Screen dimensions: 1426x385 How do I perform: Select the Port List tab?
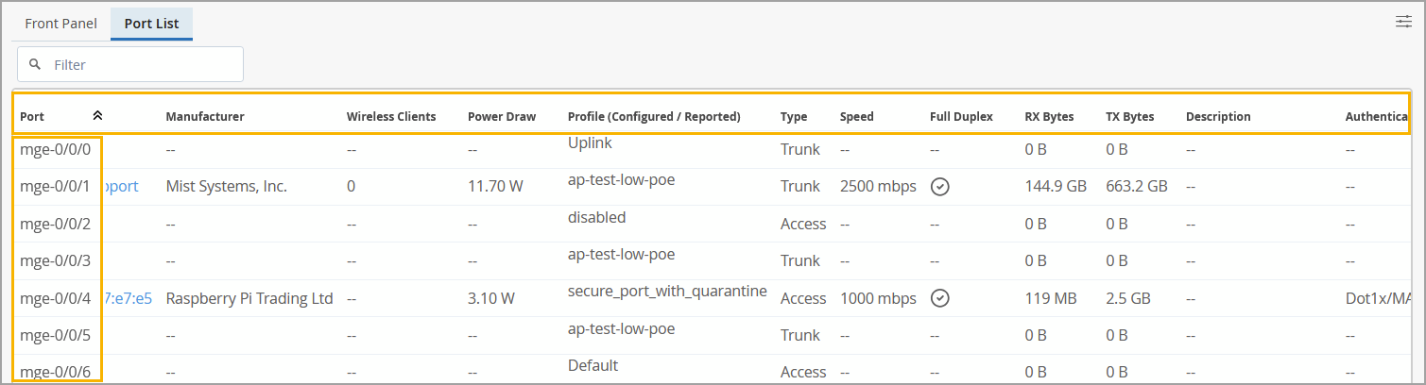[151, 23]
